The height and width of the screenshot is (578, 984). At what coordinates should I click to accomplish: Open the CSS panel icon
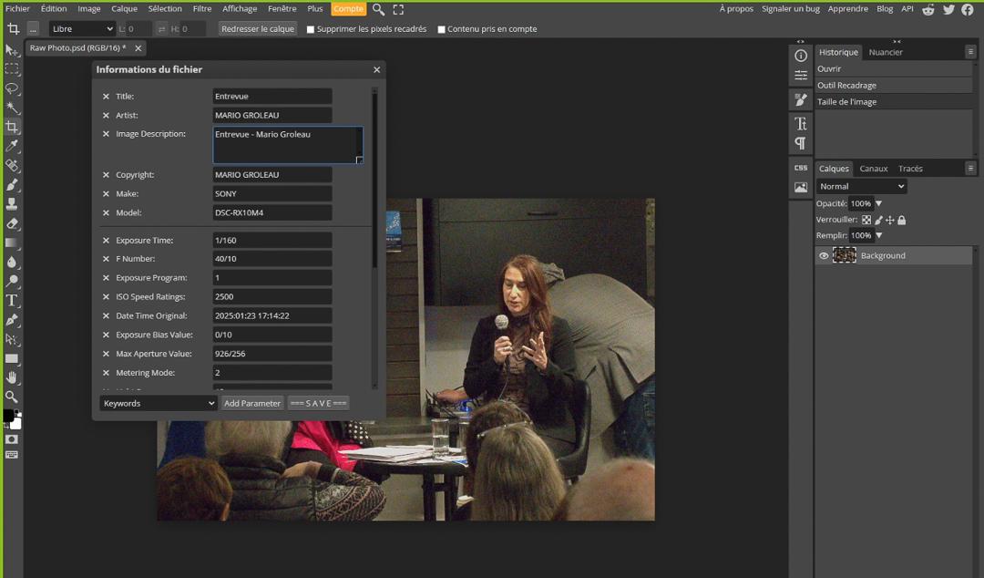click(801, 168)
